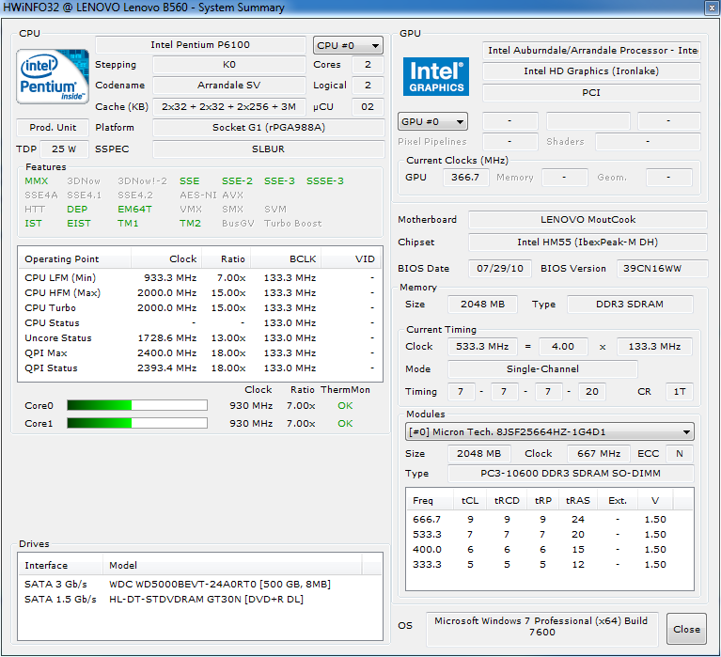Click the memory clock 533.3 MHz field
Image resolution: width=721 pixels, height=657 pixels.
click(482, 346)
